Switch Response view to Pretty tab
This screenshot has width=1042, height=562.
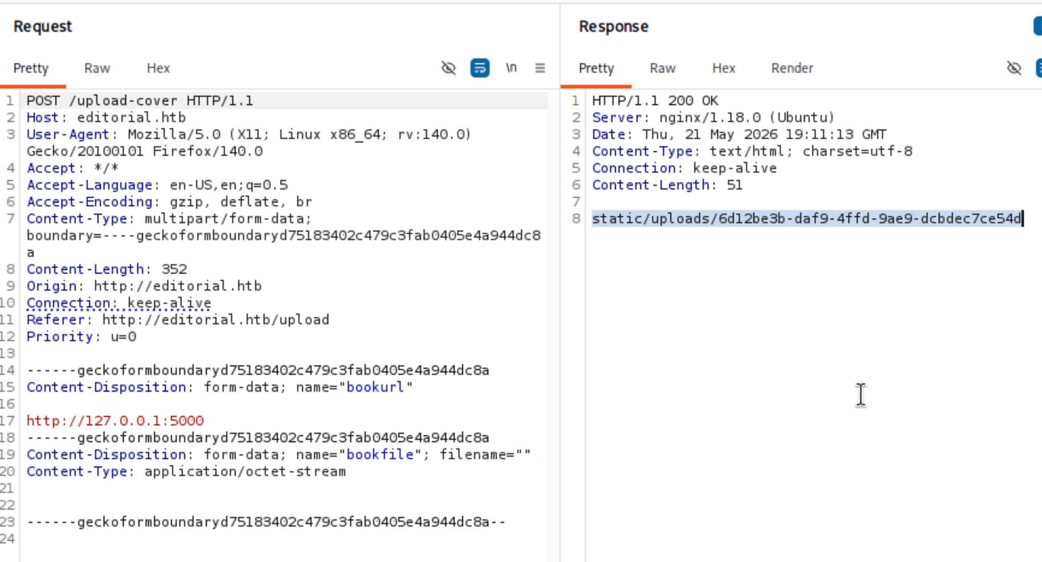click(596, 68)
